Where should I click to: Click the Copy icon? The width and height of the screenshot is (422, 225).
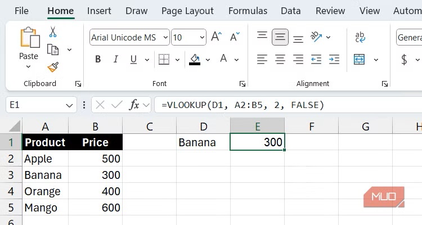pyautogui.click(x=53, y=49)
